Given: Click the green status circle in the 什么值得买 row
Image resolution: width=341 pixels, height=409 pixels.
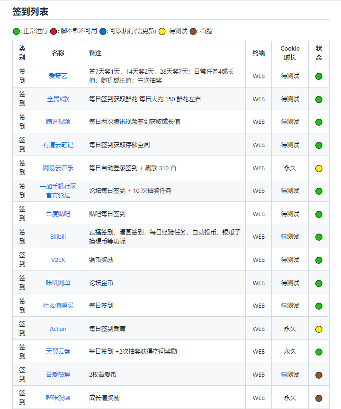Looking at the screenshot, I should (x=319, y=306).
